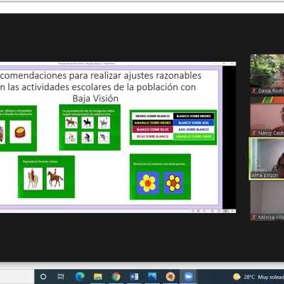Screen dimensions: 284x284
Task: Click shared PowerPoint window title bar text
Action: [87, 64]
